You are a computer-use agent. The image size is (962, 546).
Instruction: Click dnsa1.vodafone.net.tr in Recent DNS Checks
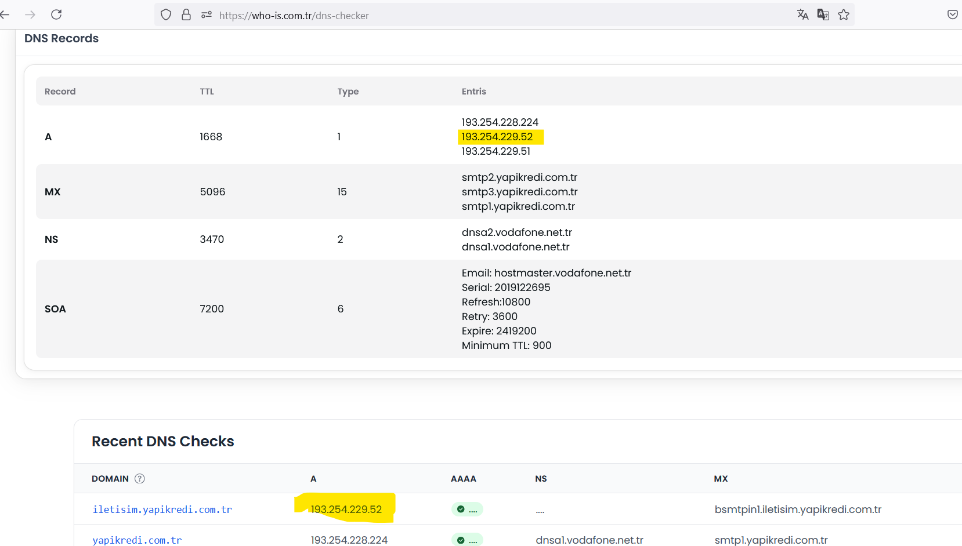(590, 540)
